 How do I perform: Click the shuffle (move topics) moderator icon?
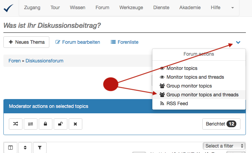16,124
